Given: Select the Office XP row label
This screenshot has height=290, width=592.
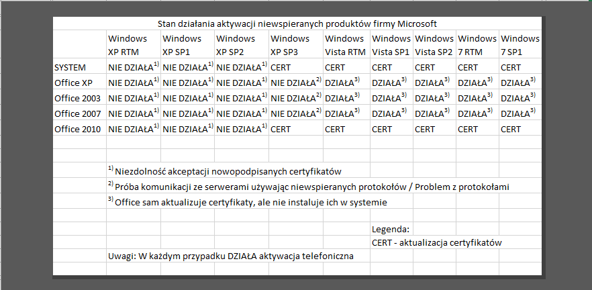Looking at the screenshot, I should pos(80,83).
